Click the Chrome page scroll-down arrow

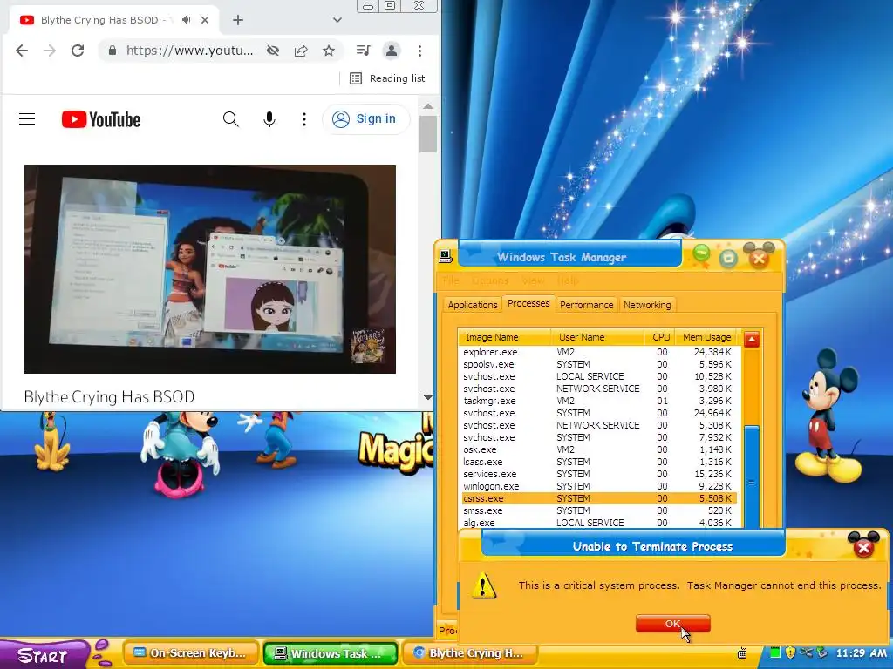point(428,397)
